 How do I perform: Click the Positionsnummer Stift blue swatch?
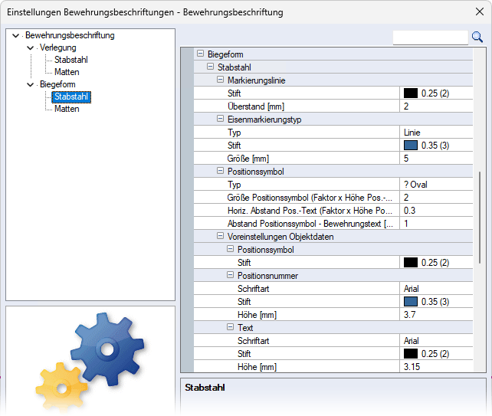pyautogui.click(x=410, y=302)
